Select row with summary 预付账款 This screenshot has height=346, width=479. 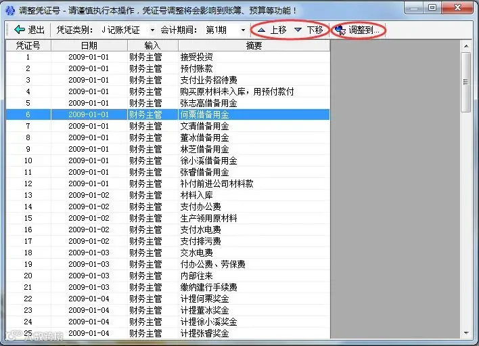coord(168,68)
